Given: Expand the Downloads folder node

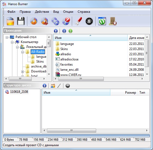Looking at the screenshot, I should [22, 72].
